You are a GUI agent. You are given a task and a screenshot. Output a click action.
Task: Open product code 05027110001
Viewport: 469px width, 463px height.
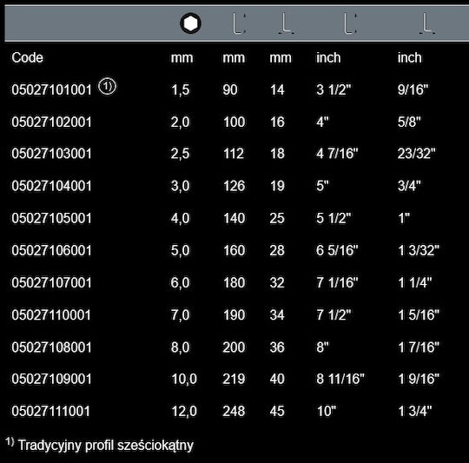click(51, 315)
